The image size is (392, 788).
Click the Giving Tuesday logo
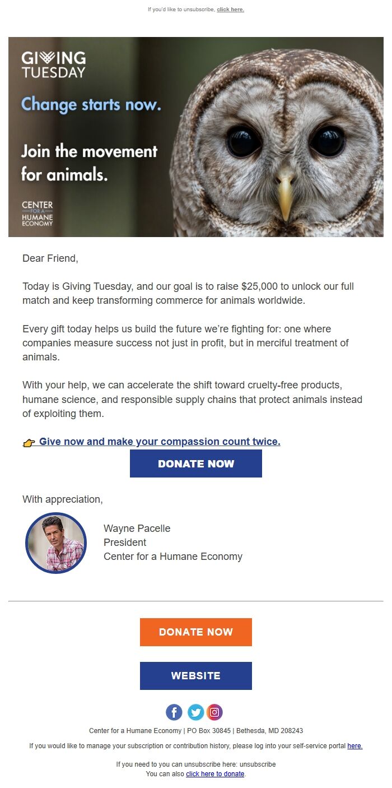point(54,63)
